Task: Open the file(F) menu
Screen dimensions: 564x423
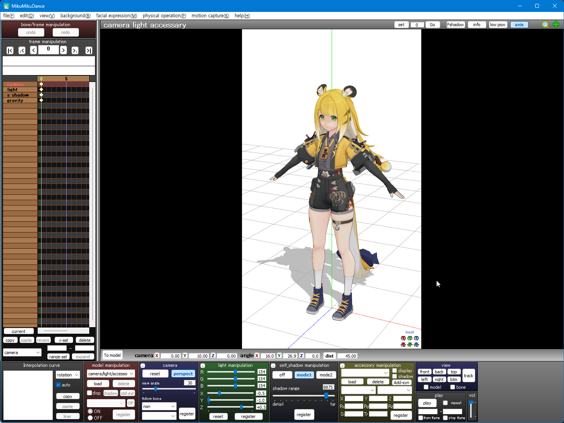Action: (9, 16)
